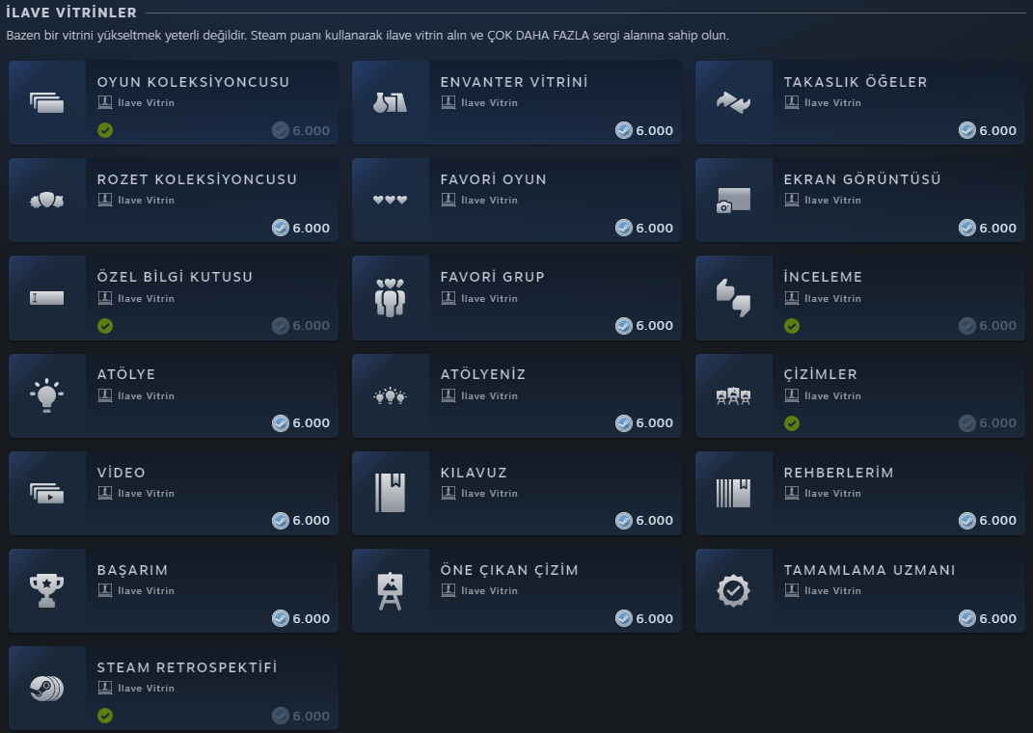
Task: Click the Rozet Koleksiyoncusu badges icon
Action: (46, 201)
